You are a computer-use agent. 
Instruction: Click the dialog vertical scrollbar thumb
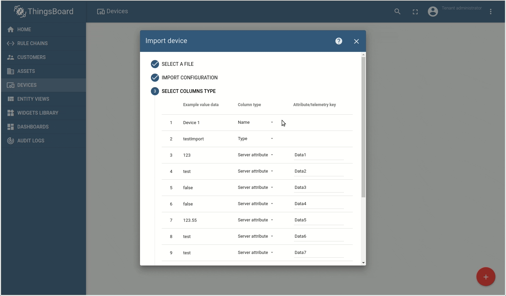363,127
